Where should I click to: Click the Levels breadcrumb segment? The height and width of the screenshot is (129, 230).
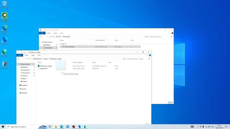[x=46, y=59]
